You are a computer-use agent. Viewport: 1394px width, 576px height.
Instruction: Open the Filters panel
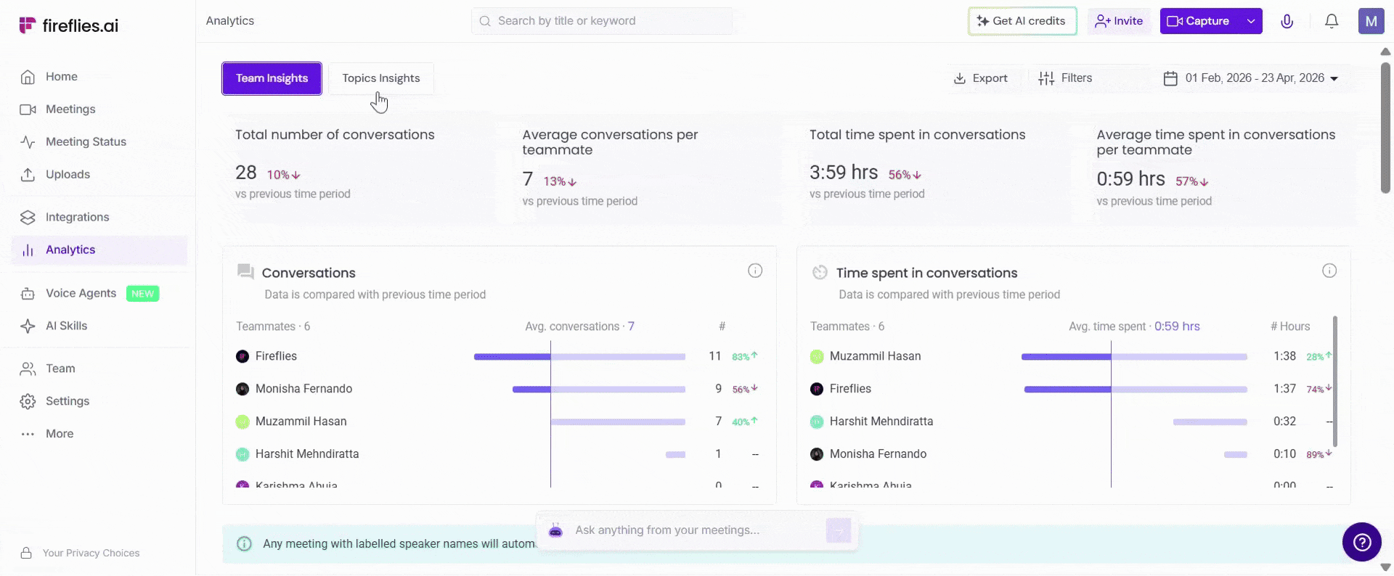pyautogui.click(x=1065, y=78)
